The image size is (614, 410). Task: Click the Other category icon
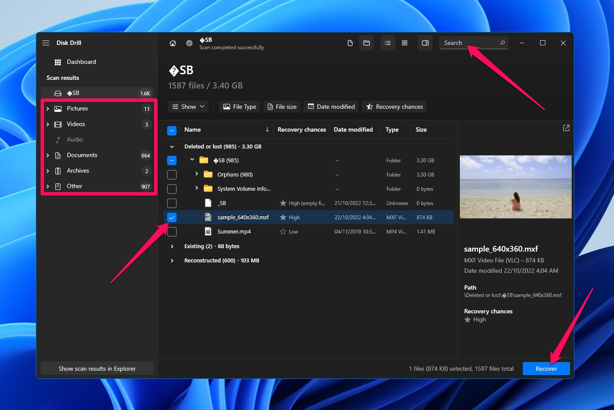(x=58, y=186)
